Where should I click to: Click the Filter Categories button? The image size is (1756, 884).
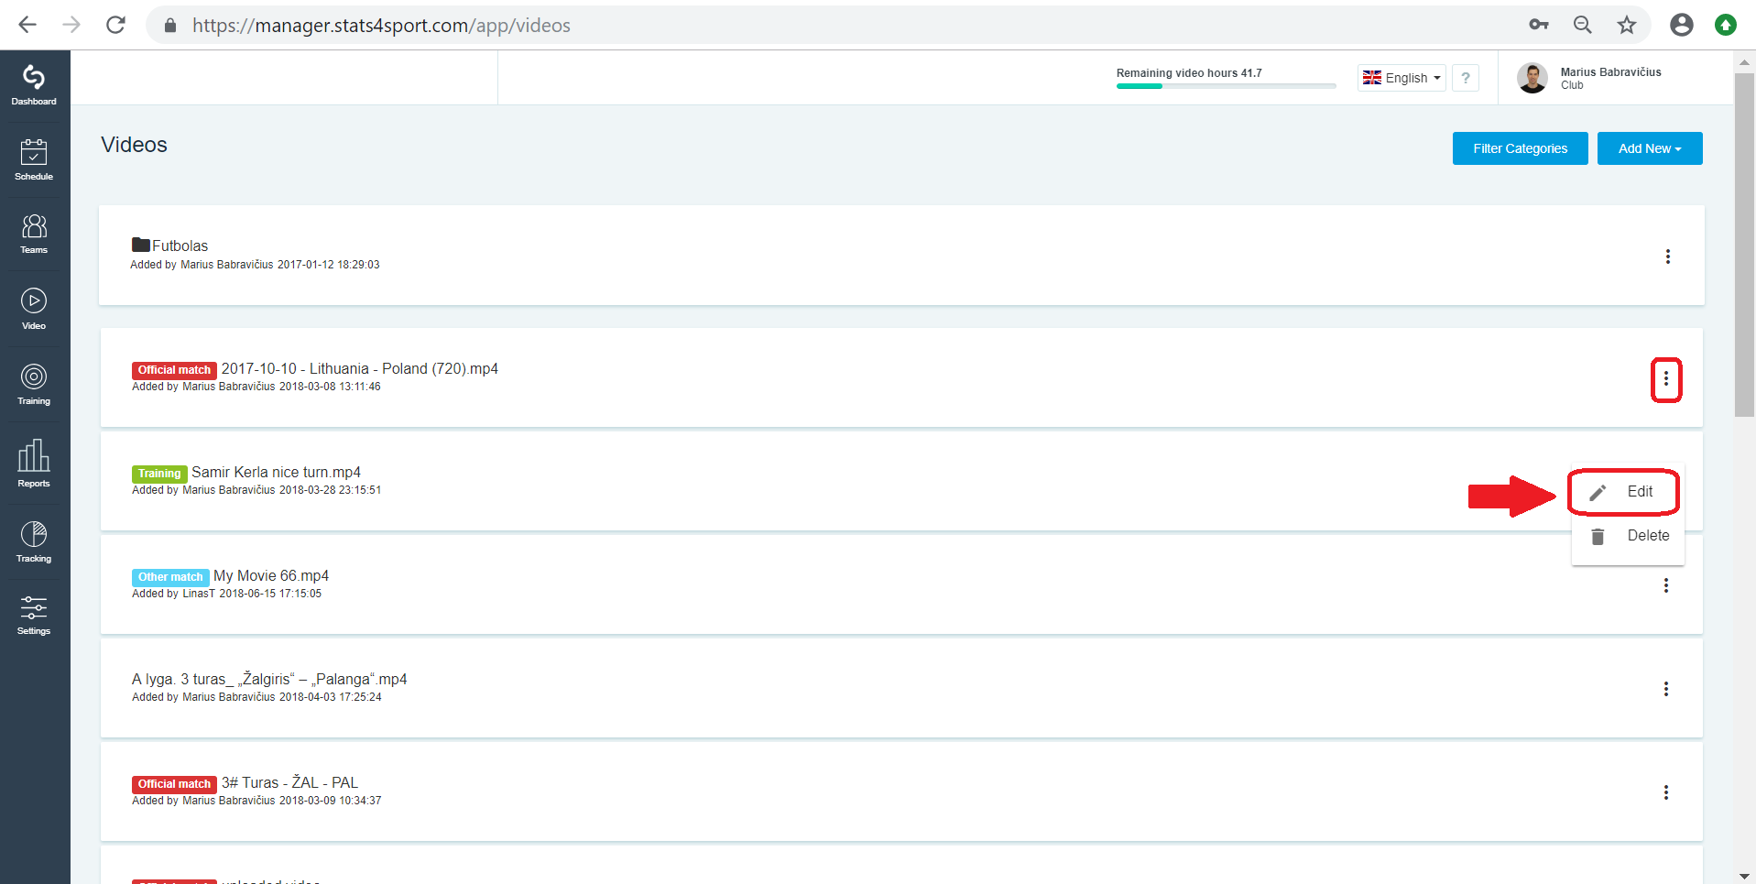pyautogui.click(x=1521, y=148)
